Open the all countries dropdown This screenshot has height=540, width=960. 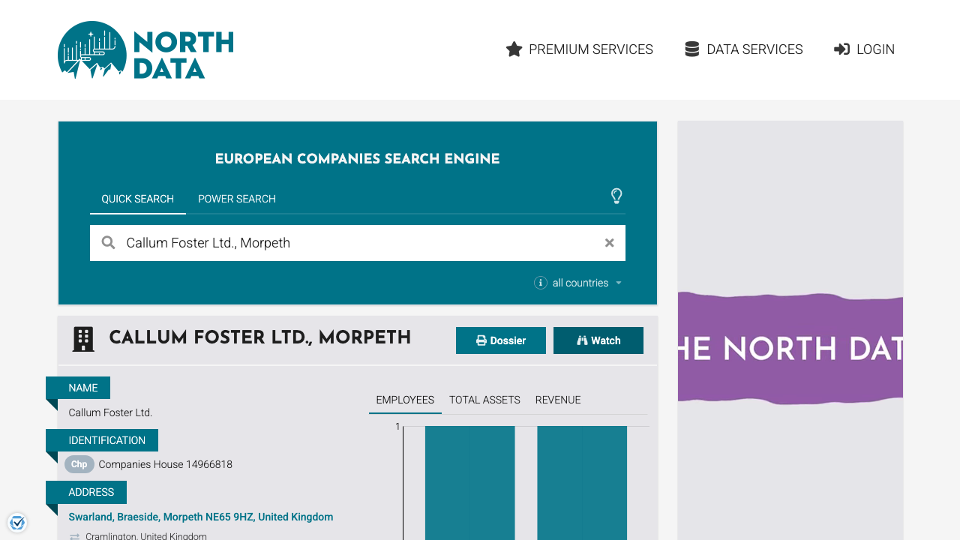click(x=580, y=283)
